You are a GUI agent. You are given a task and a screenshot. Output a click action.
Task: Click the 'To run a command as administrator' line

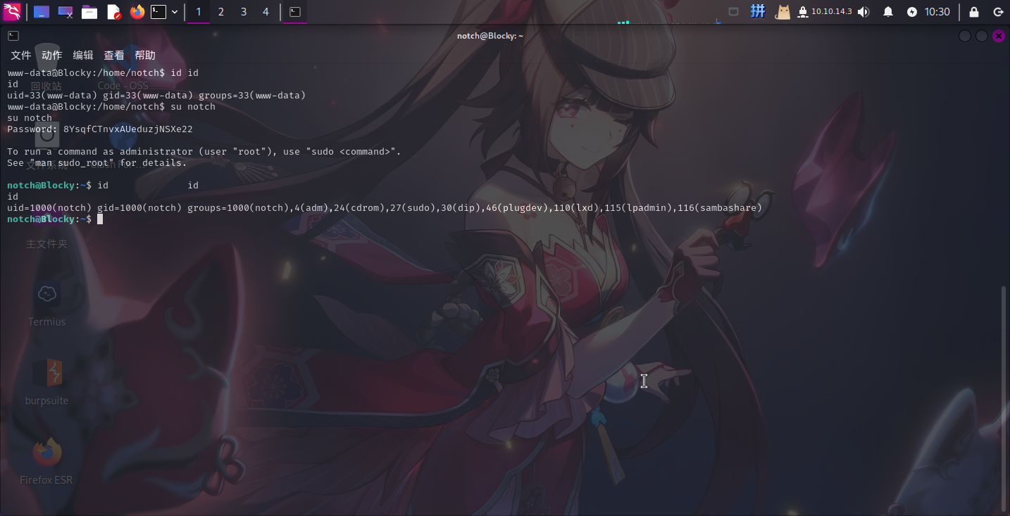point(204,152)
